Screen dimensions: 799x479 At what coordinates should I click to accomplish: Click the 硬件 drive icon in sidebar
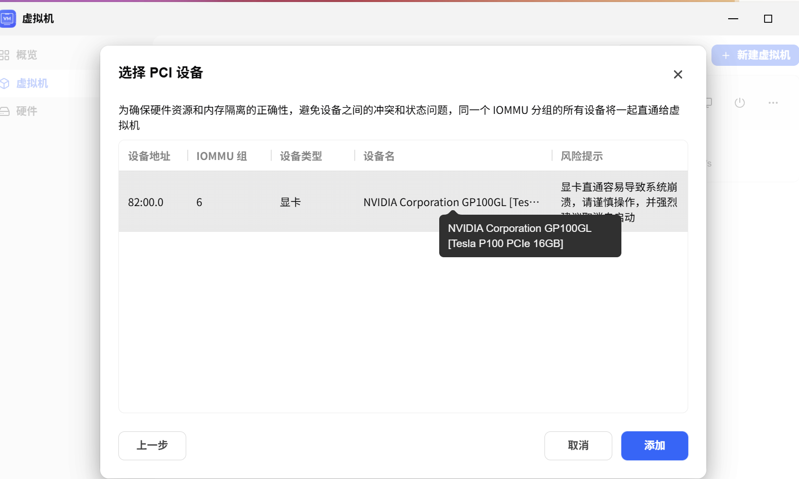tap(5, 111)
